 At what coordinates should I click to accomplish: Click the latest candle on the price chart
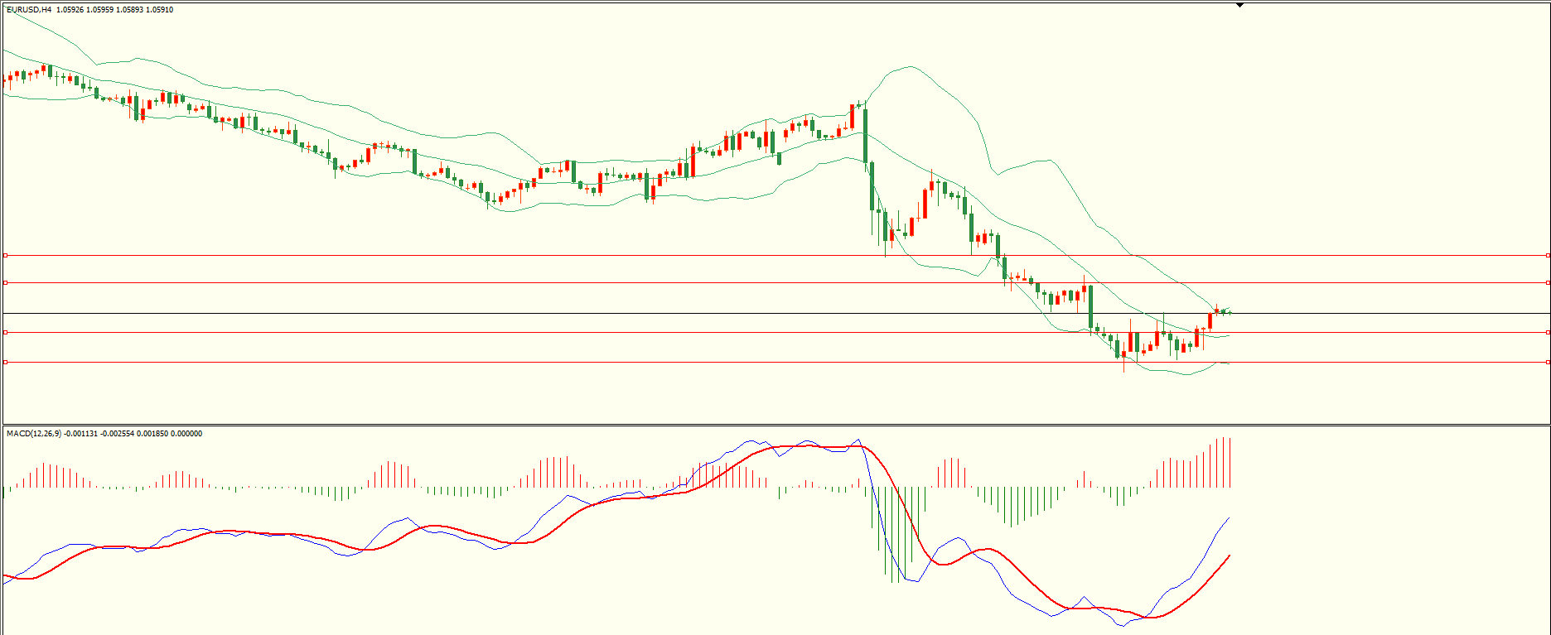(1230, 312)
